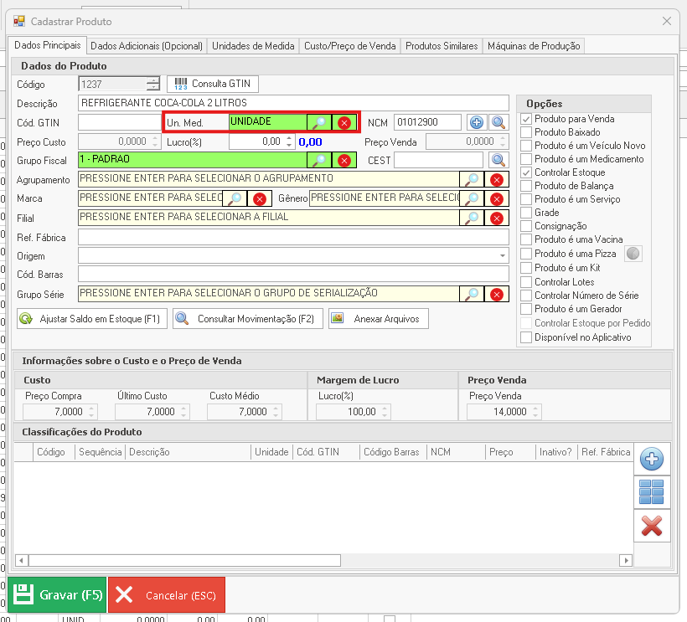The height and width of the screenshot is (622, 687).
Task: Click classification table horizontal scrollbar thumb
Action: coord(184,560)
